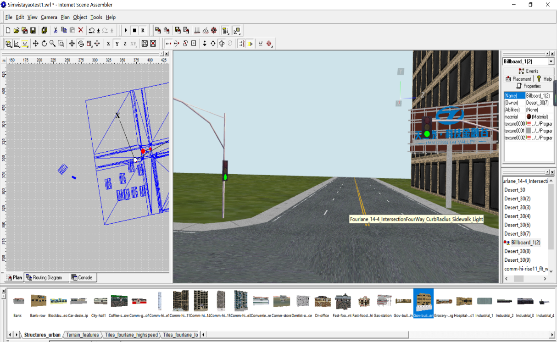
Task: Select the pan move cross-arrows tool
Action: [x=36, y=44]
